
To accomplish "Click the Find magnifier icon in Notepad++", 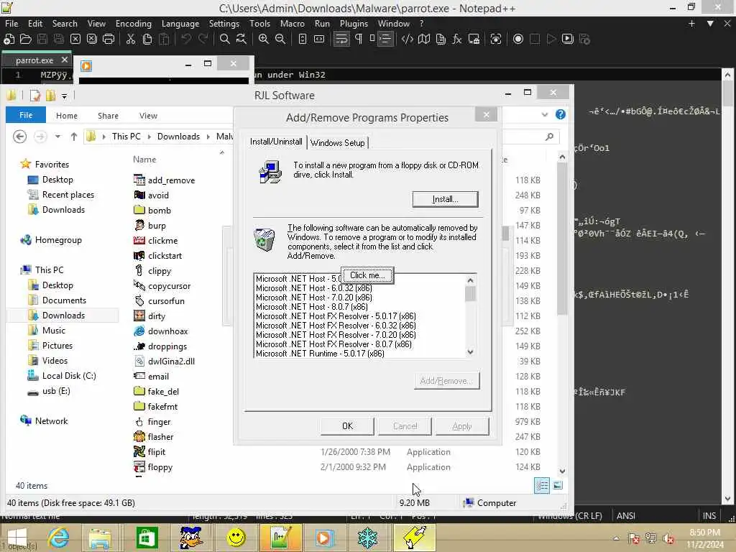I will pos(225,40).
